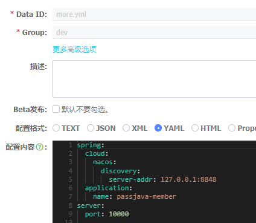Viewport: 256px width, 223px height.
Task: Open the 更多高级选项 link
Action: coord(74,49)
